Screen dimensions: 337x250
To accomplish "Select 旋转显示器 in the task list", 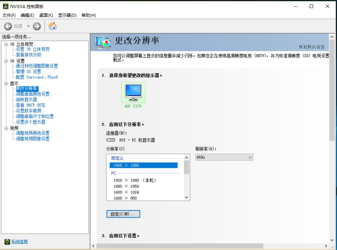I will (x=26, y=99).
